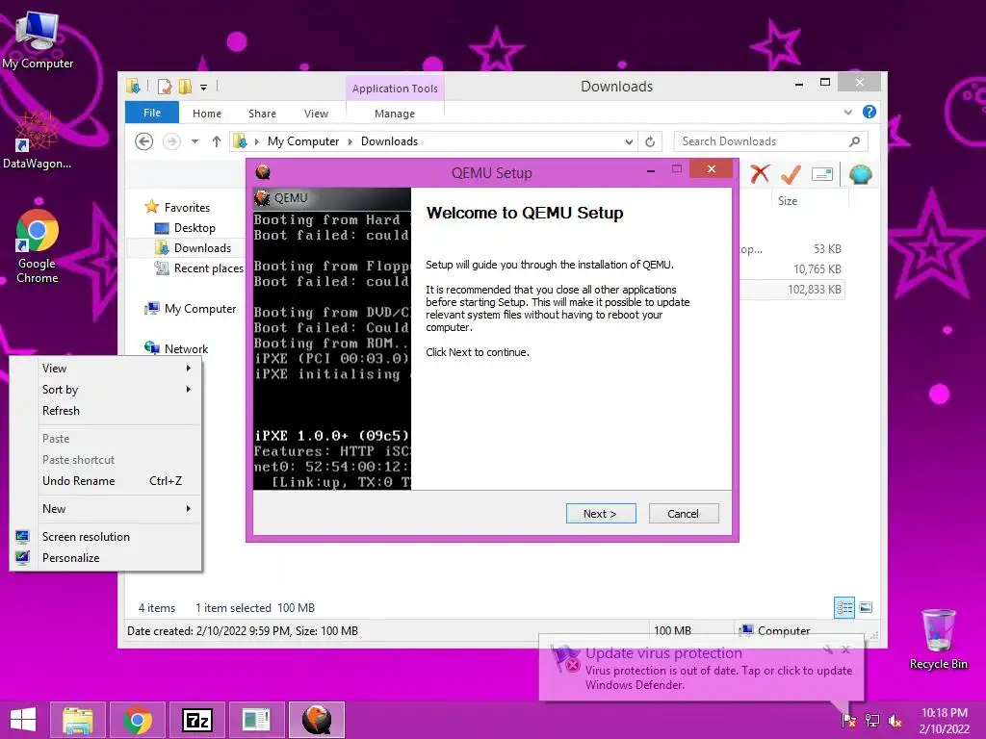Close the virus protection notification

(x=845, y=650)
